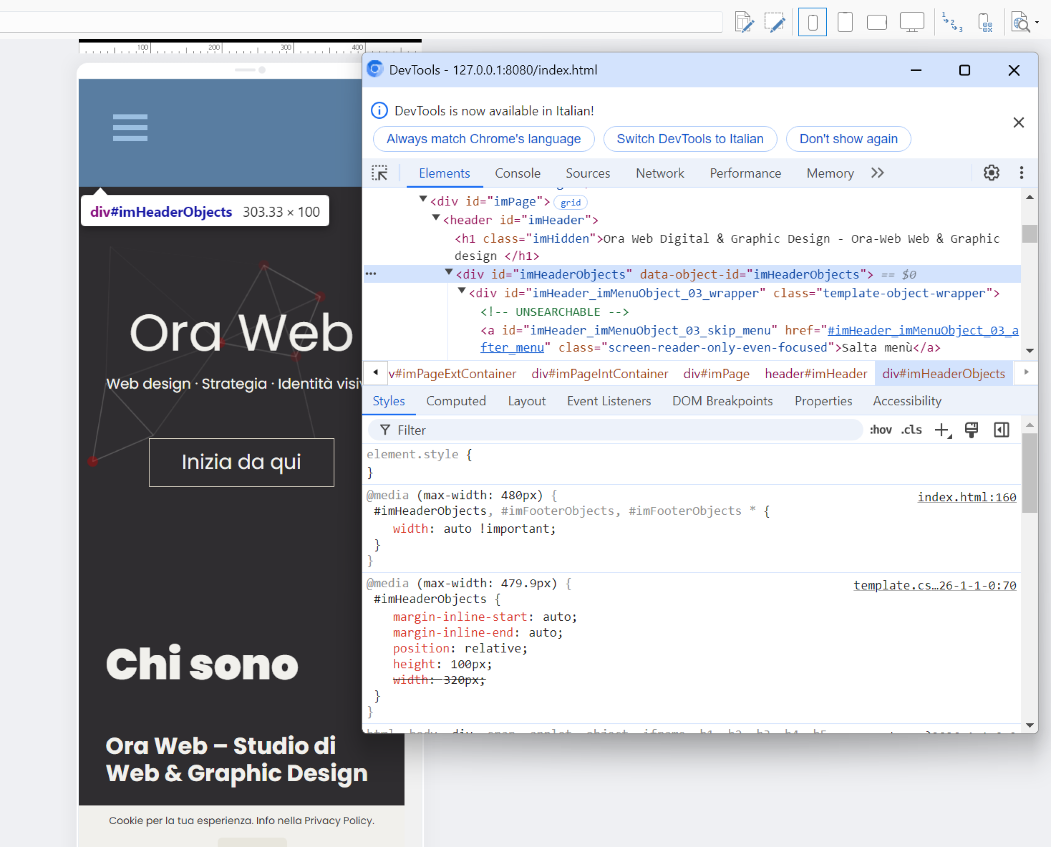Click the display order 1-2-3 icon
The image size is (1051, 847).
(952, 22)
